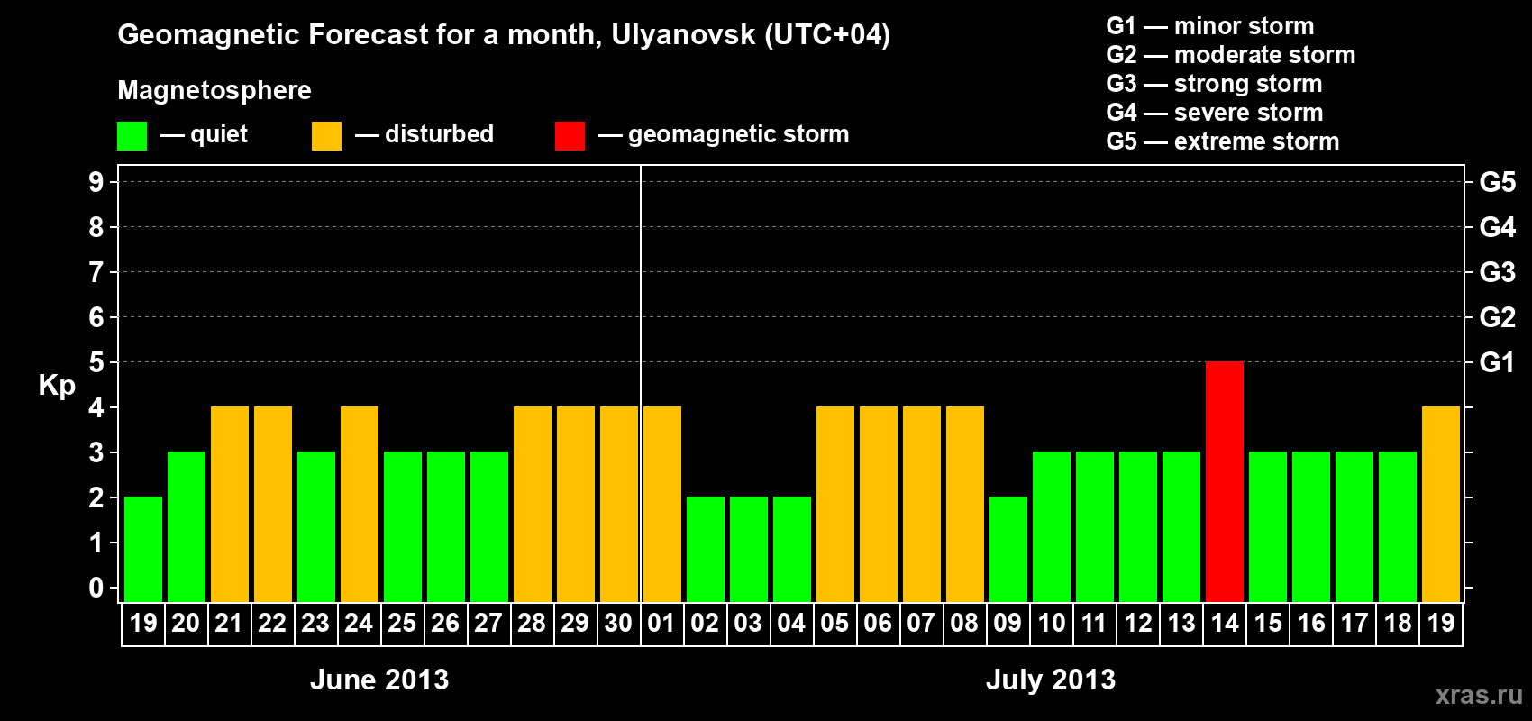Select the orange bar for July 19
Image resolution: width=1532 pixels, height=721 pixels.
[x=1441, y=504]
